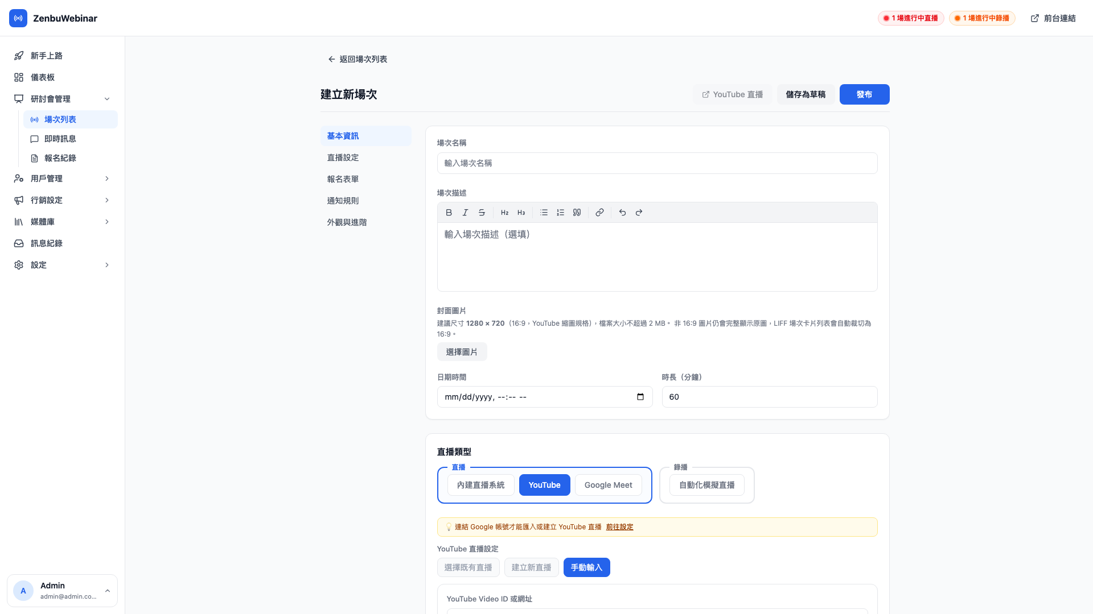Click the 用戶管理 user icon
Viewport: 1093px width, 614px height.
[x=19, y=179]
